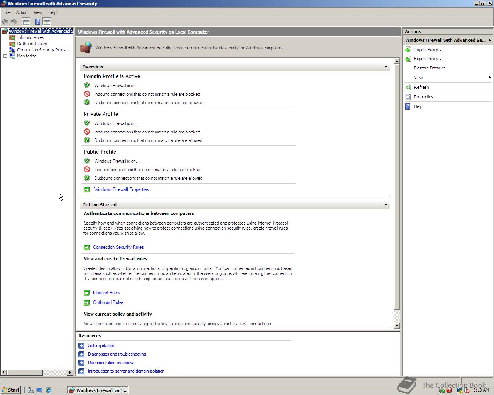Open the View menu in the menu bar
The width and height of the screenshot is (494, 395).
[38, 12]
